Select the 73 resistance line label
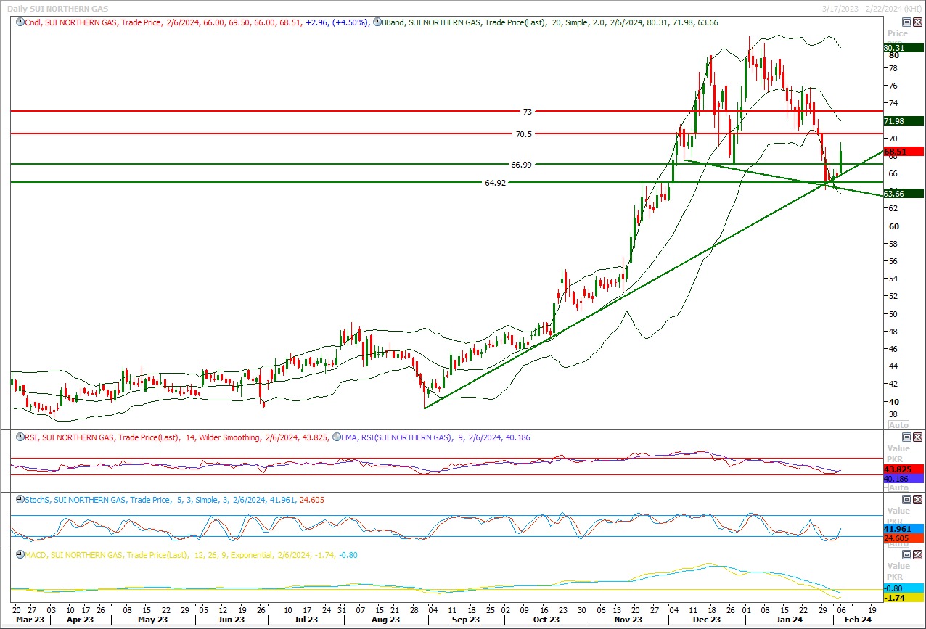 click(528, 112)
